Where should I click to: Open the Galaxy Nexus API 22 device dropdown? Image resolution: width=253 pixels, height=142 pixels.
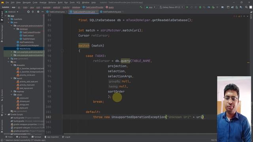[171, 7]
